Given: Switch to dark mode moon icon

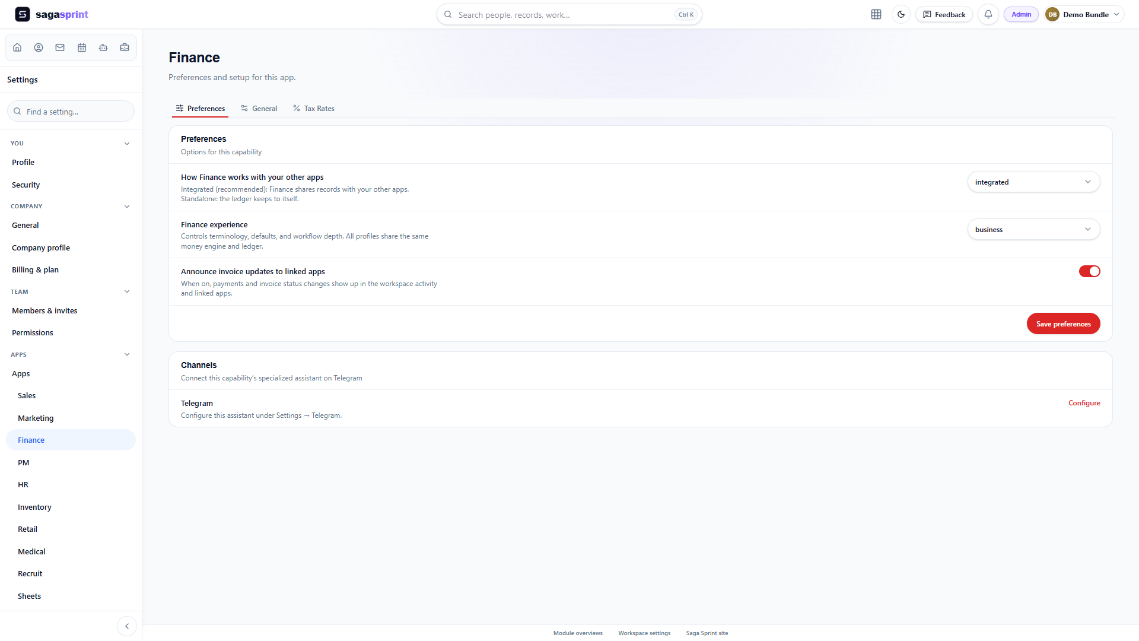Looking at the screenshot, I should [x=901, y=14].
